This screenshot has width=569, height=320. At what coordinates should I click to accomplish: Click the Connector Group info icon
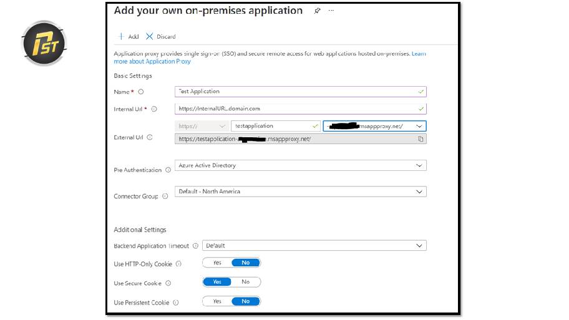click(x=165, y=196)
